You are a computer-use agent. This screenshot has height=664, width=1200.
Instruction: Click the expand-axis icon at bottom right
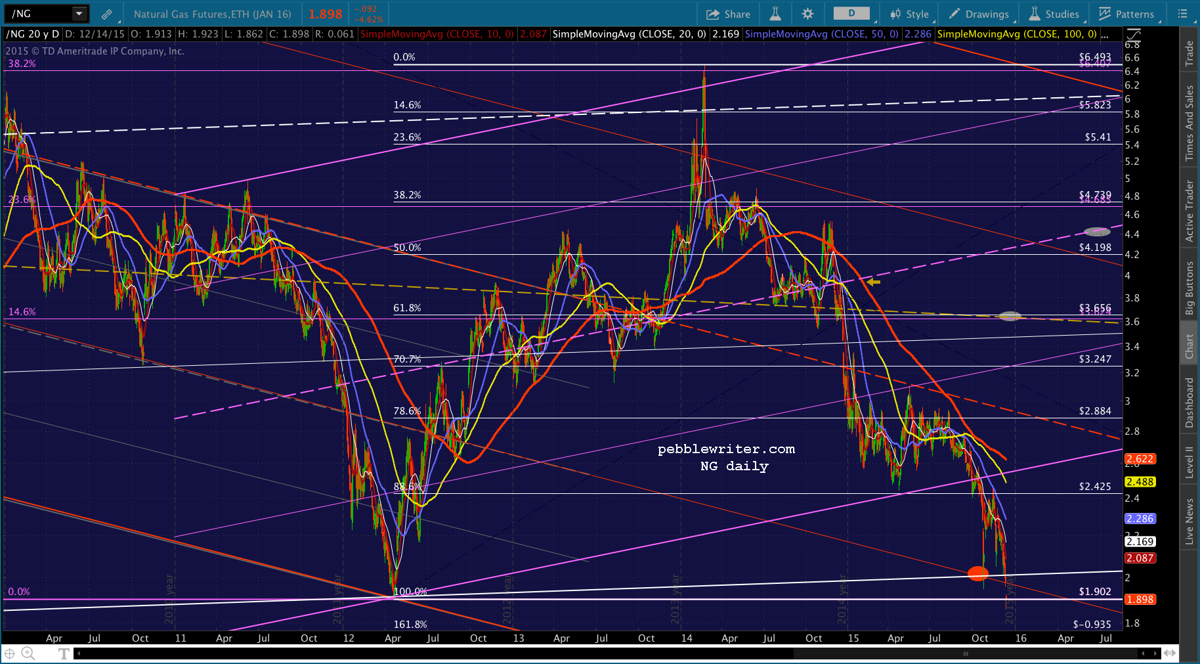click(1169, 653)
